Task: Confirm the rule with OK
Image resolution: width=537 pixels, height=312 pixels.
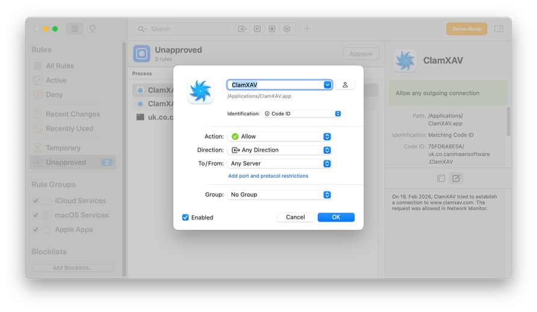Action: tap(336, 217)
